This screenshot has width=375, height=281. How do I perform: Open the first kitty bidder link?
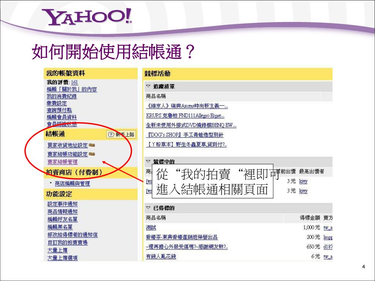point(303,181)
